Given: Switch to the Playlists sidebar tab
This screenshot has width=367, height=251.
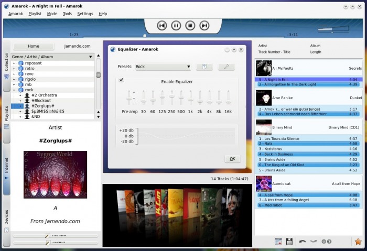Looking at the screenshot, I should [x=6, y=118].
